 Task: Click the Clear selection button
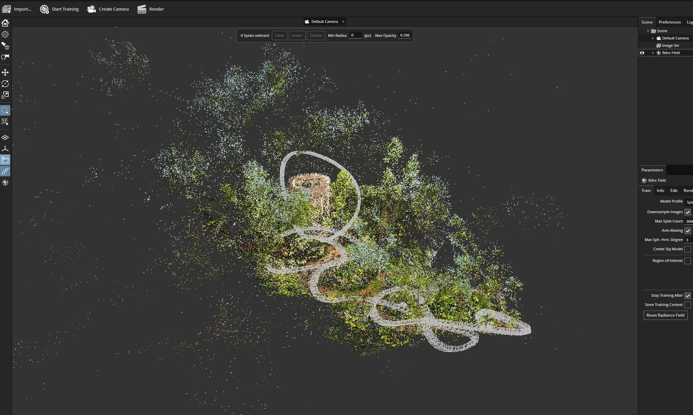pyautogui.click(x=280, y=35)
